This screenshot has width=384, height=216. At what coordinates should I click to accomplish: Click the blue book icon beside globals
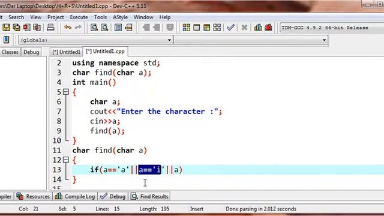[x=7, y=40]
